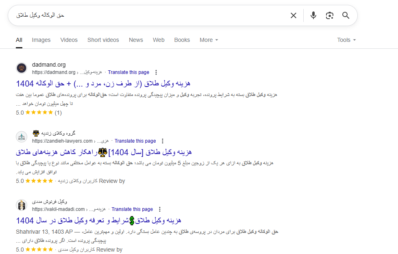Open the zandieh-lawyers [1404 result title
The image size is (398, 254).
pyautogui.click(x=104, y=152)
